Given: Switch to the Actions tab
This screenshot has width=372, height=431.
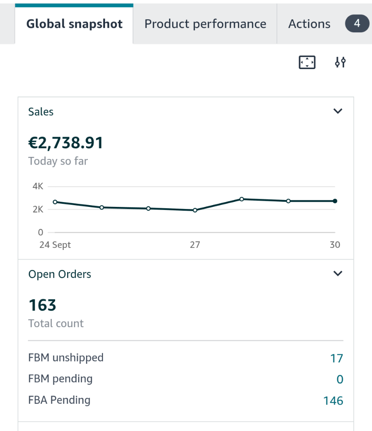Looking at the screenshot, I should pyautogui.click(x=309, y=24).
